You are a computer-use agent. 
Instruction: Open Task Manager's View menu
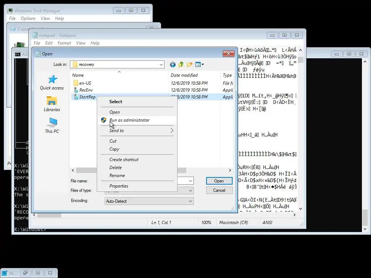[45, 18]
